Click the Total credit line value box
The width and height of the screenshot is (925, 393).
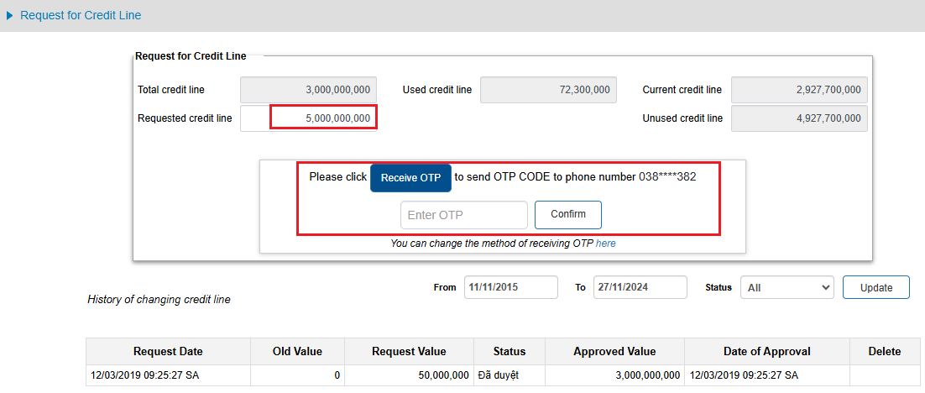click(x=309, y=91)
